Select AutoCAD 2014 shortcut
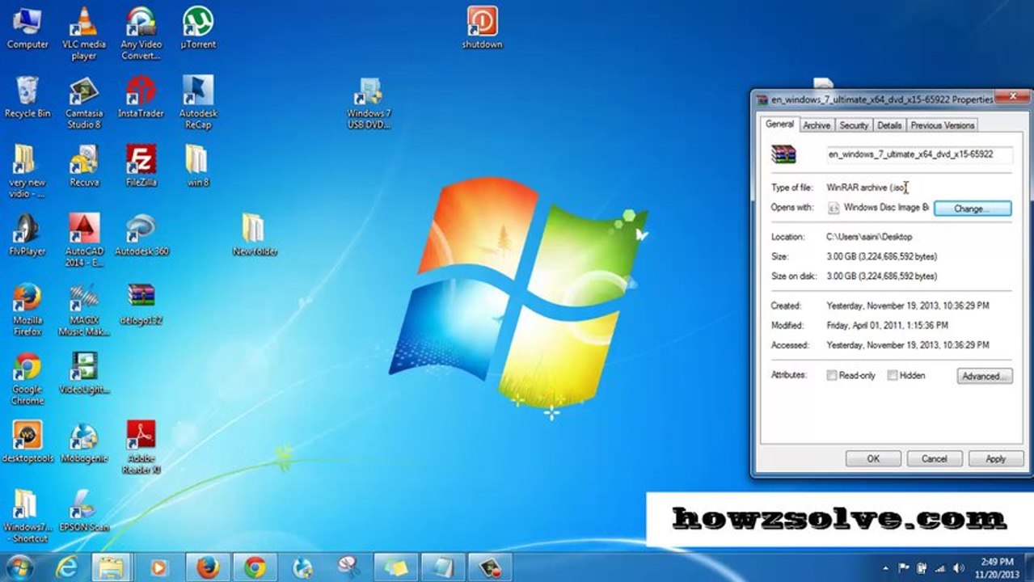 click(x=84, y=239)
